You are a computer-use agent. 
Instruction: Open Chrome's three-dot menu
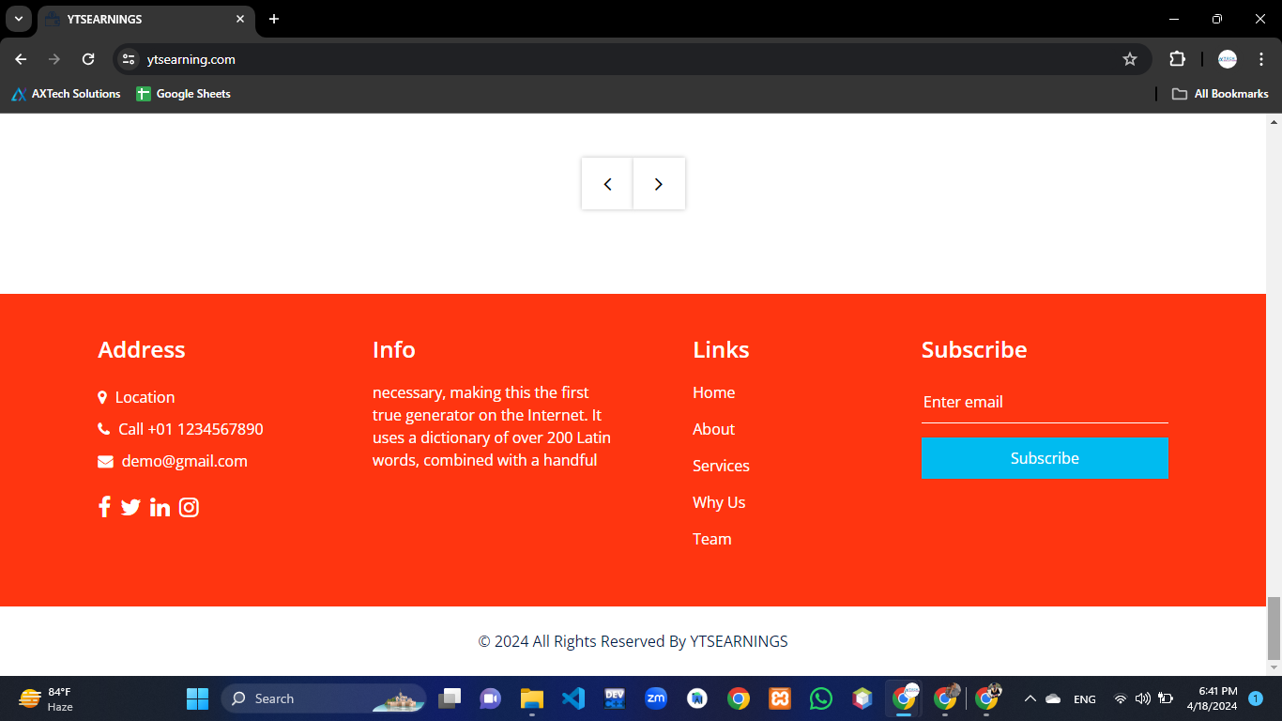(1261, 59)
